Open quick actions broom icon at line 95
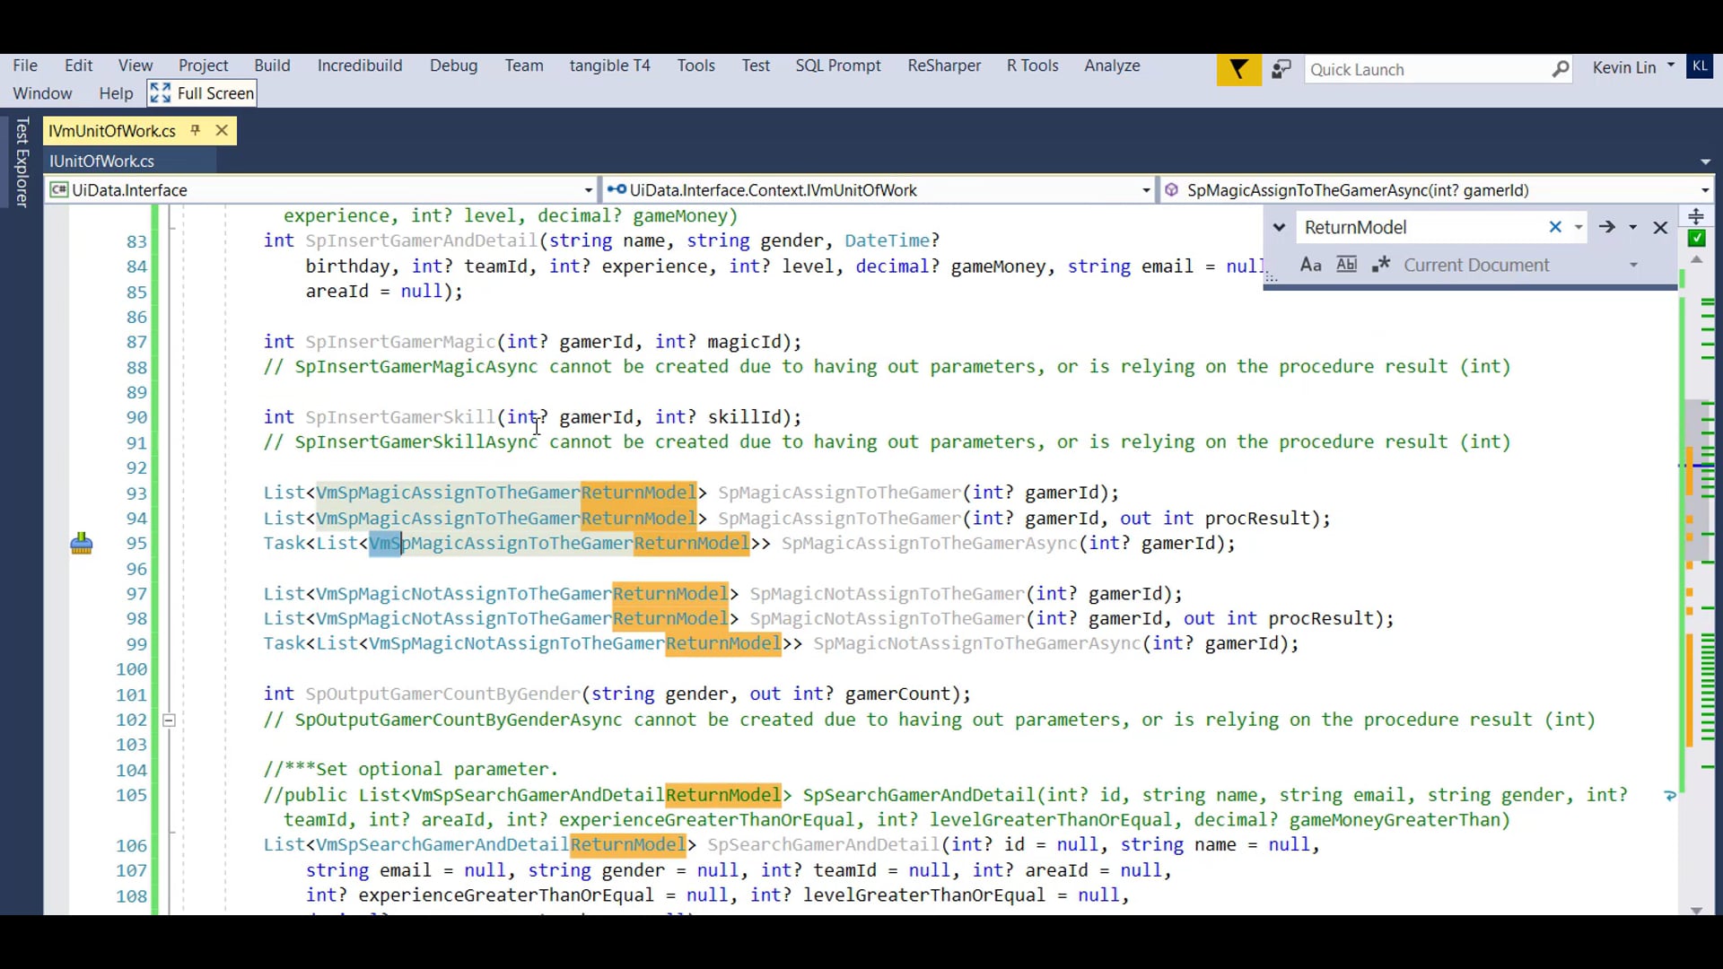This screenshot has width=1723, height=969. point(82,543)
